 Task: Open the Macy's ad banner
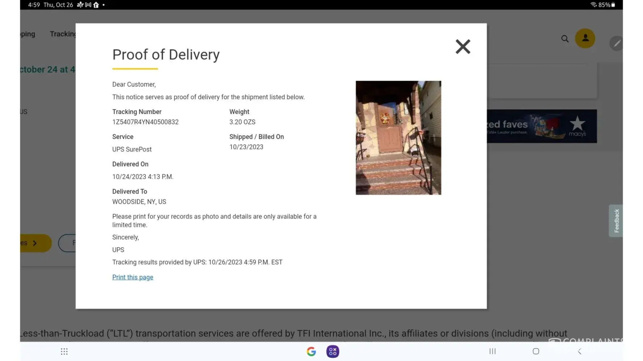[x=541, y=126]
